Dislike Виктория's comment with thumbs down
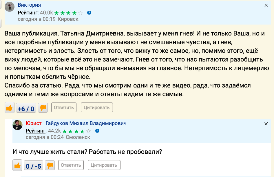274x177 pixels. (43, 108)
